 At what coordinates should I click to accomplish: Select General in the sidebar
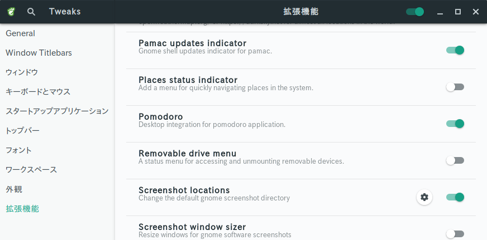58,33
